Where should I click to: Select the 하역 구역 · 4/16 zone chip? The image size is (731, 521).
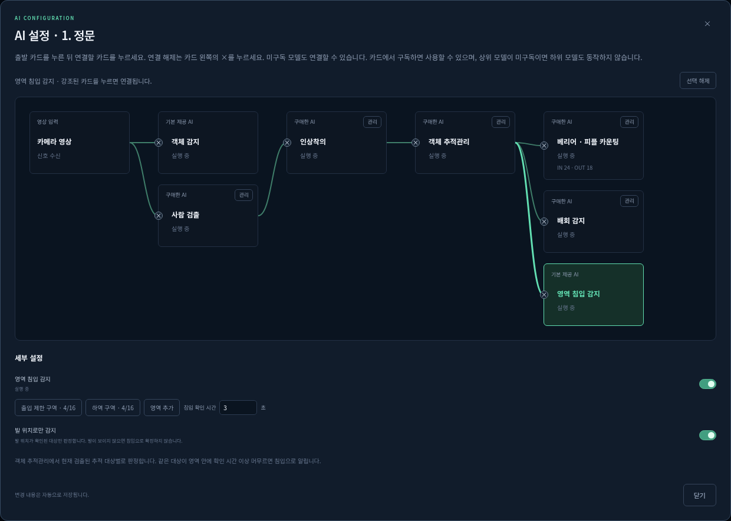(113, 408)
